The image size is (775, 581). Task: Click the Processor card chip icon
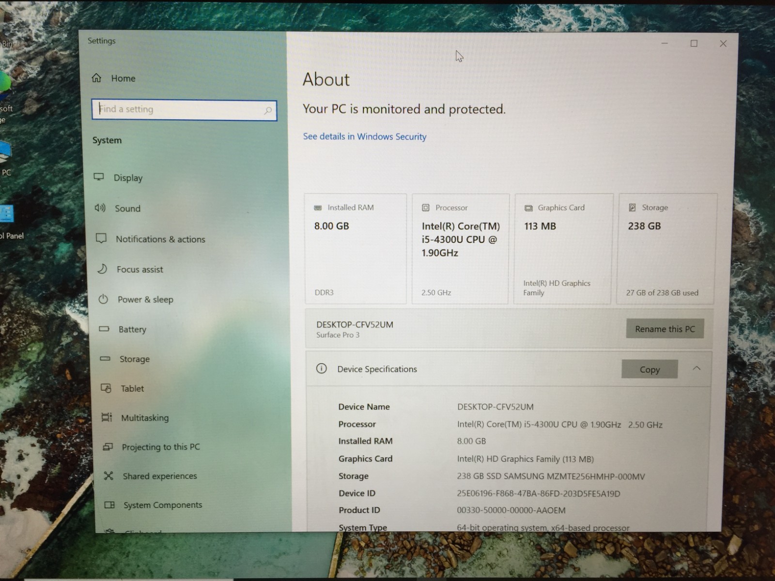[x=426, y=208]
